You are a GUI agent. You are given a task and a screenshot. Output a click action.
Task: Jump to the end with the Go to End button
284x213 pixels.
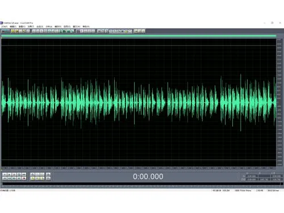pyautogui.click(x=19, y=178)
